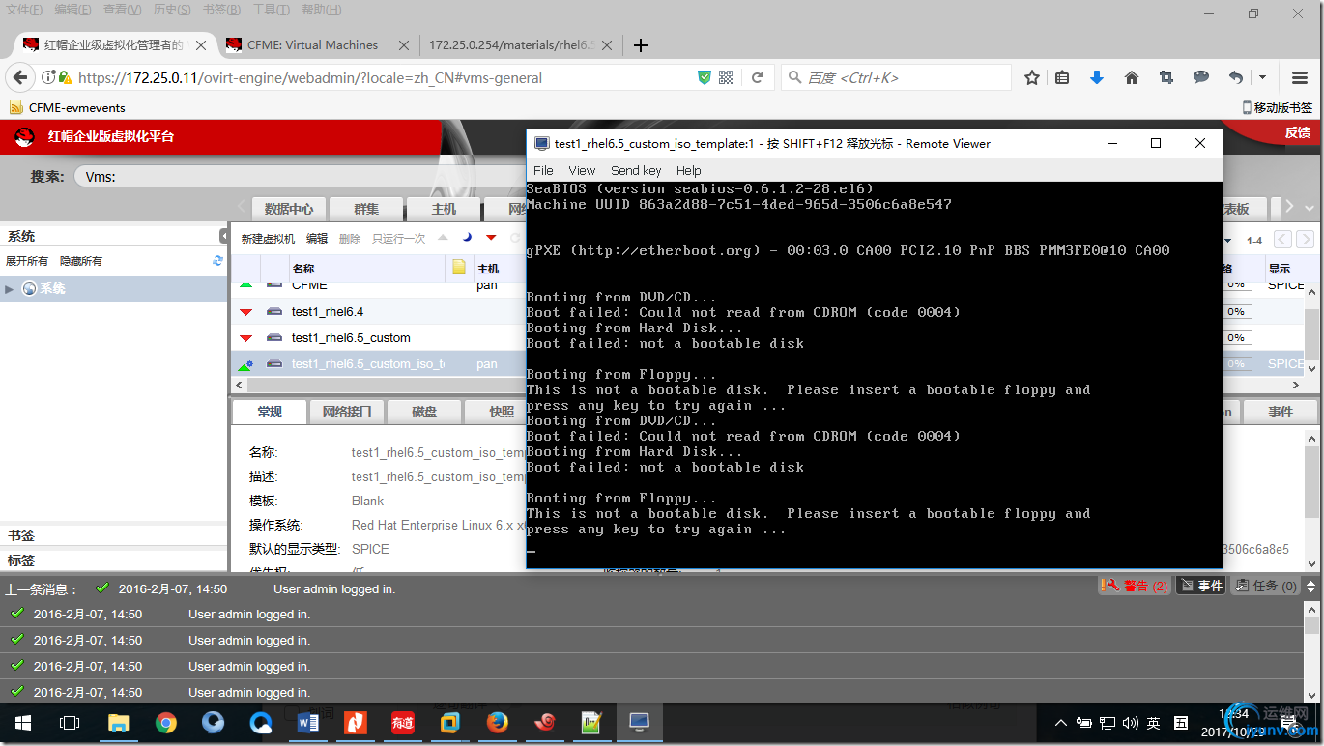Close the CFME: Virtual Machines tab
Viewport: 1324px width, 746px height.
403,45
